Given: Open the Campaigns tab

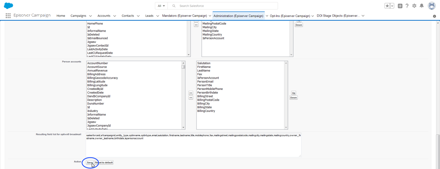Looking at the screenshot, I should coord(78,16).
